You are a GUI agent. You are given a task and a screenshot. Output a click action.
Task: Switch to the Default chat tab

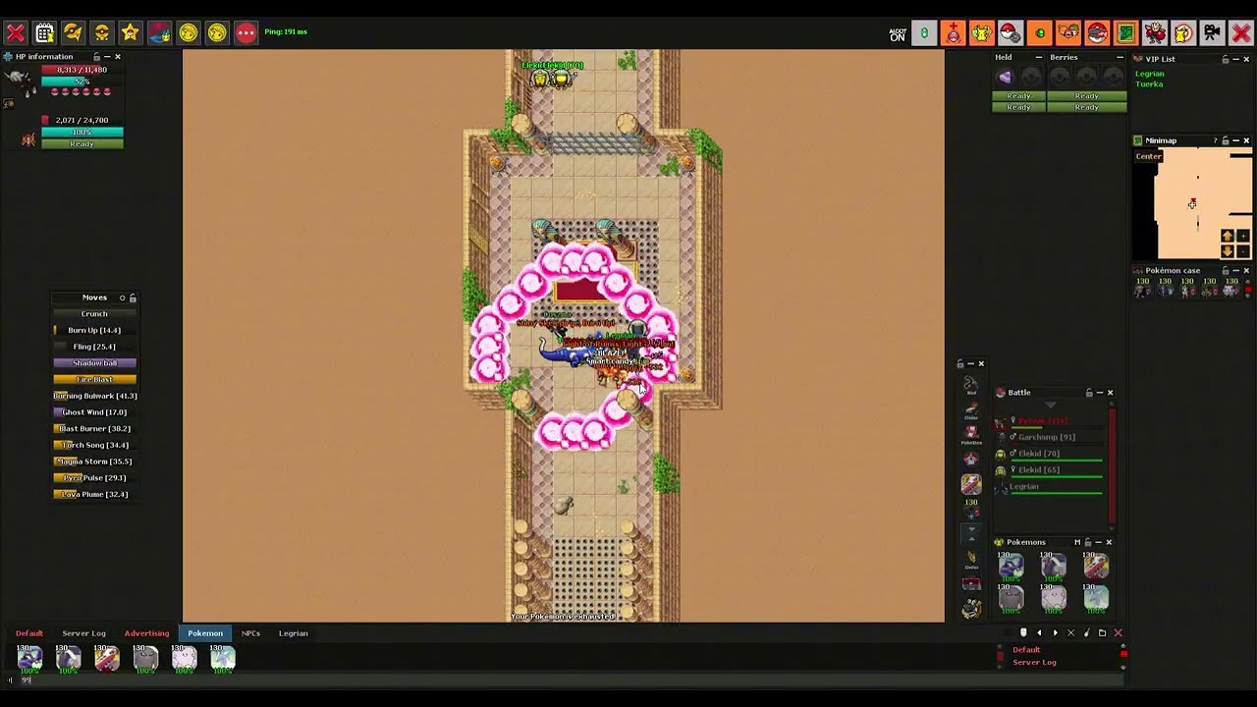[29, 633]
